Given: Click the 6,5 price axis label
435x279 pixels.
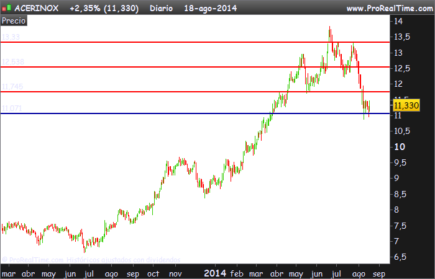Looking at the screenshot, I should 401,257.
